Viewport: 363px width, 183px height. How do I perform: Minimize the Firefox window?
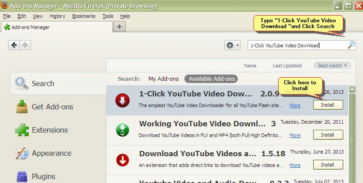(338, 5)
